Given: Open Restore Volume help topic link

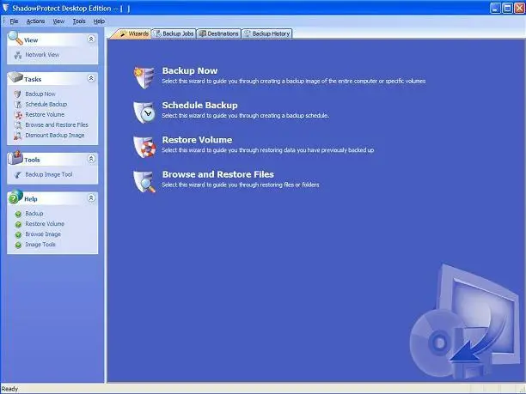Looking at the screenshot, I should (x=45, y=224).
